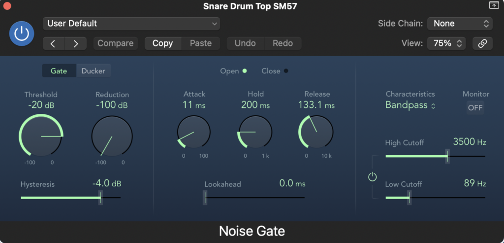
Task: Click the Hysteresis slider handle
Action: tap(100, 198)
